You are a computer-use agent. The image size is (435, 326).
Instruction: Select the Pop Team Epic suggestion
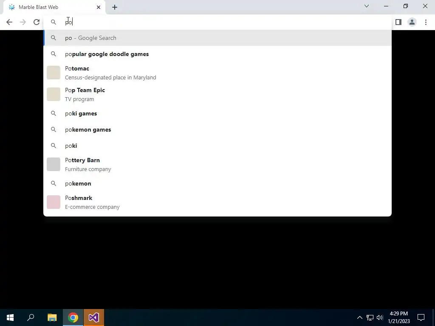pos(217,94)
